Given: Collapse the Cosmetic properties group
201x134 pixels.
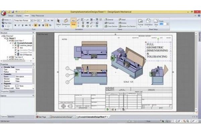Looking at the screenshot, I should (2, 74).
